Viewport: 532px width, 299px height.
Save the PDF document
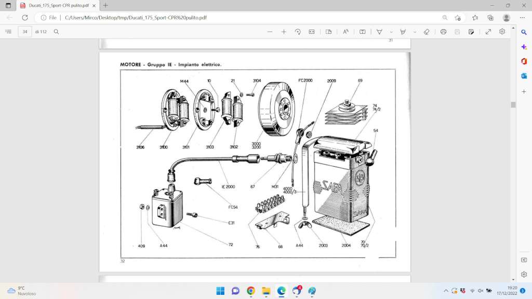457,32
